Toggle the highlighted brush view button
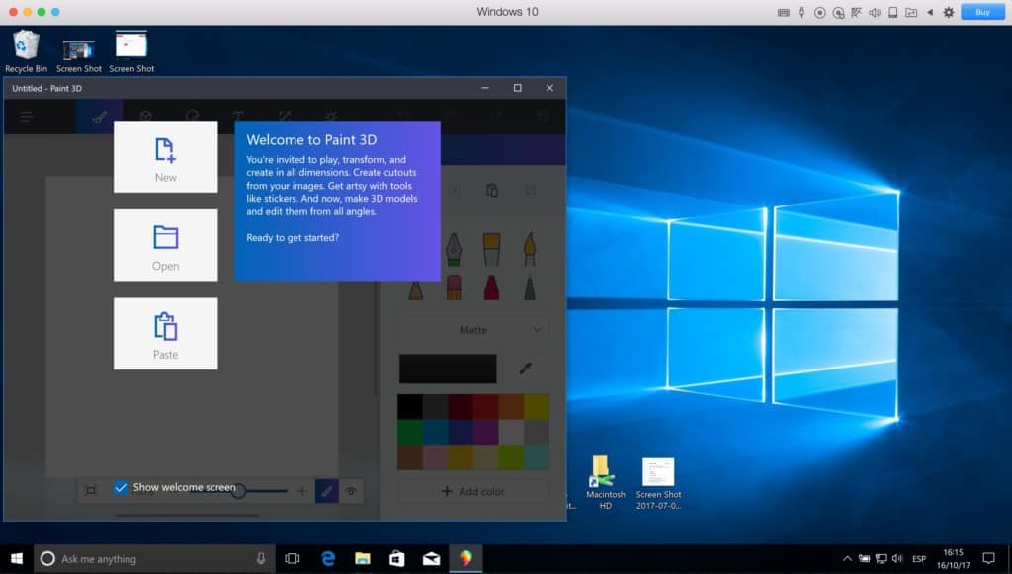The image size is (1012, 574). (326, 491)
